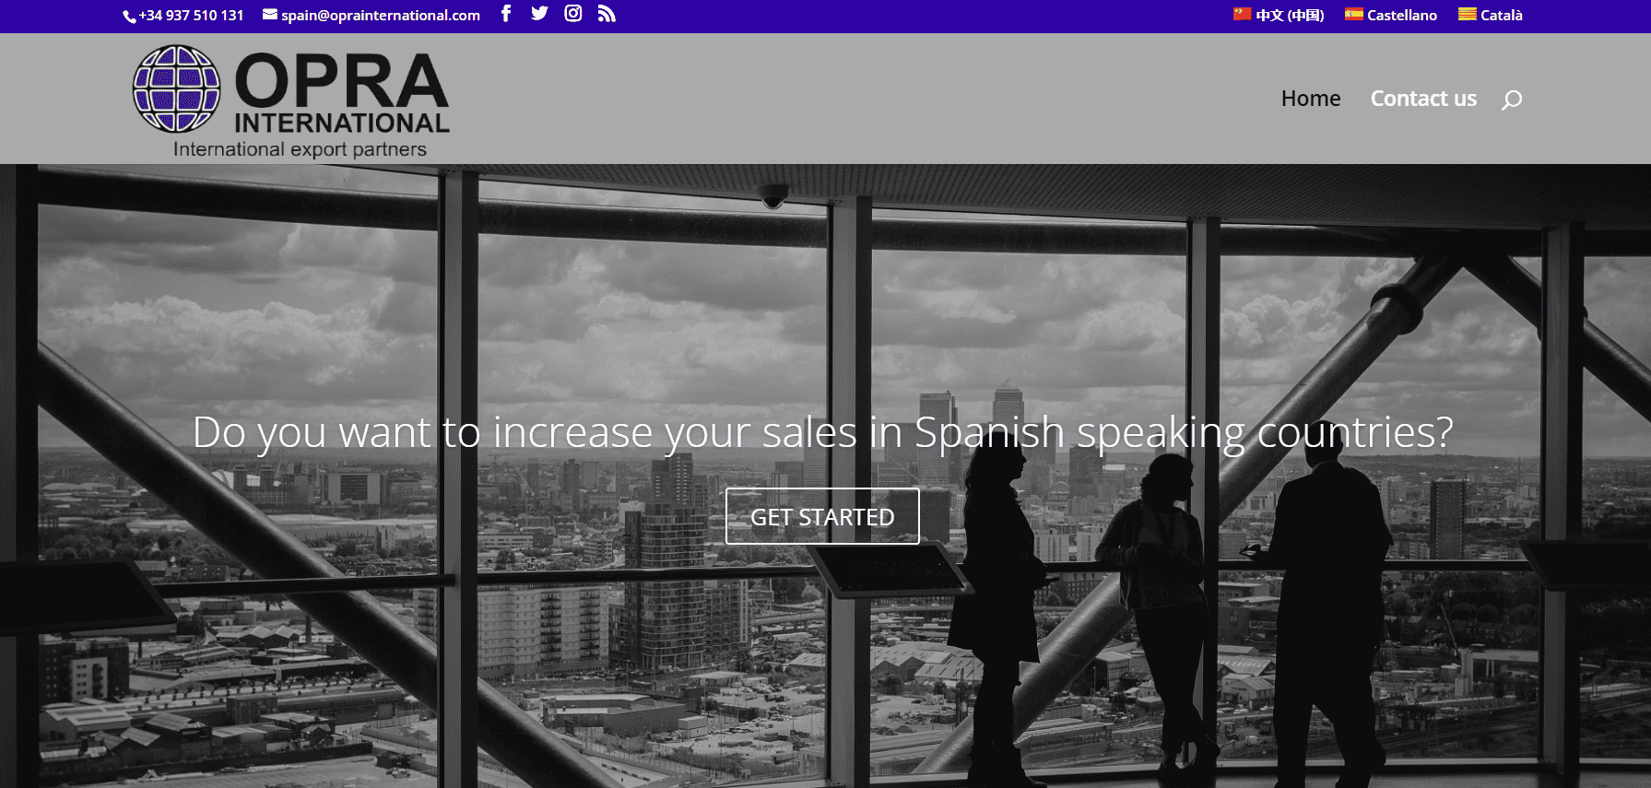Click the envelope email icon
This screenshot has width=1651, height=788.
270,14
